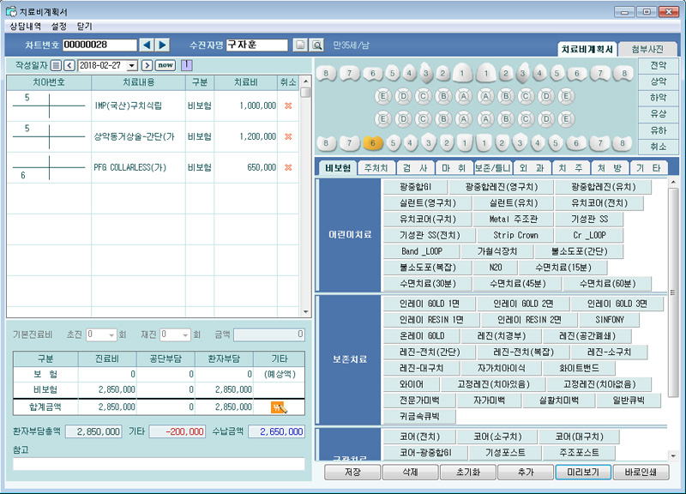Select 전악 full mouth option
Screen dimensions: 686x494
(659, 64)
